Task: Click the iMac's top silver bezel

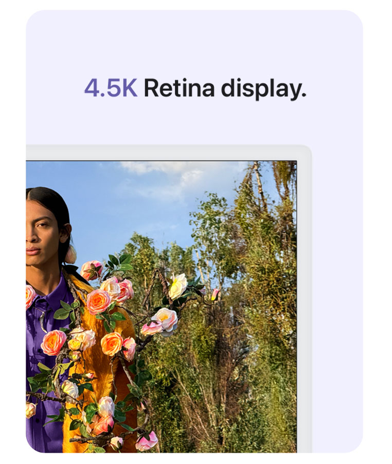Action: (166, 153)
